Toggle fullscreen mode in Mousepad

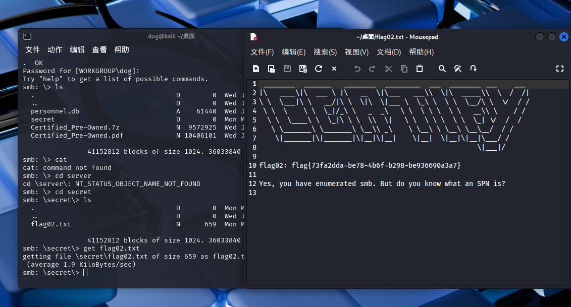(559, 69)
